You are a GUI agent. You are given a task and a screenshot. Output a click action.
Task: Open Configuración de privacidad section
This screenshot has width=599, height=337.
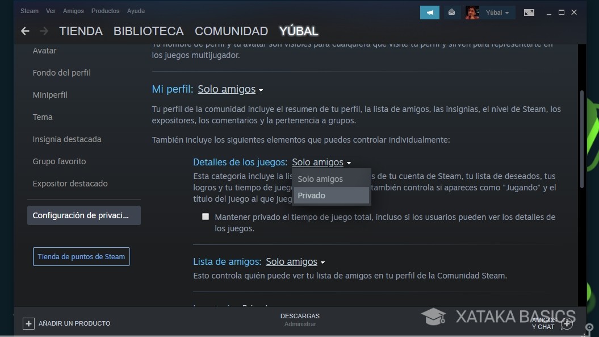pyautogui.click(x=84, y=215)
